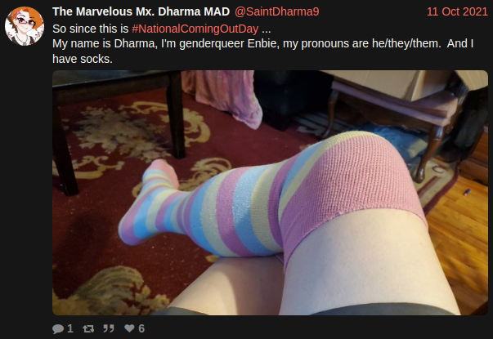
Task: Click the quote marks icon
Action: (109, 328)
